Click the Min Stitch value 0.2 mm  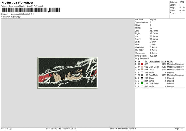[x=153, y=50]
